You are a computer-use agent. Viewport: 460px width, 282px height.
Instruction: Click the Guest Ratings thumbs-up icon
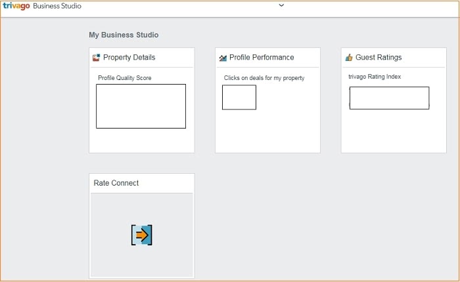349,58
